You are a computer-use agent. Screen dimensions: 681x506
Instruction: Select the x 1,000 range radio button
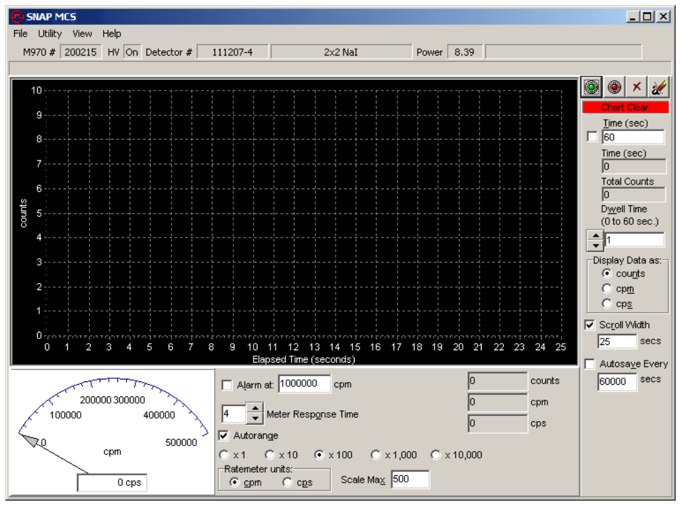[x=375, y=454]
